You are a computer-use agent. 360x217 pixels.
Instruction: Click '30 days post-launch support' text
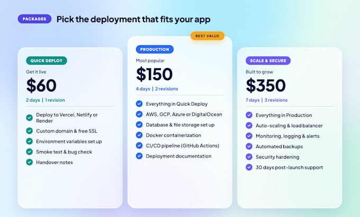(x=290, y=167)
